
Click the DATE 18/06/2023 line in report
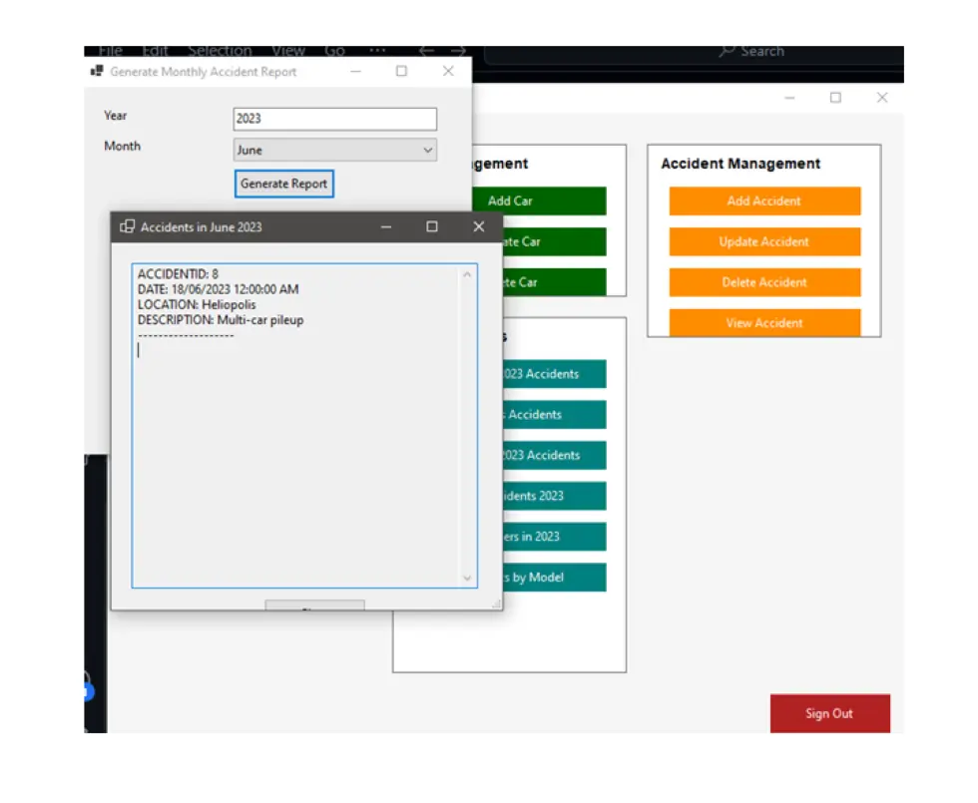(x=218, y=289)
